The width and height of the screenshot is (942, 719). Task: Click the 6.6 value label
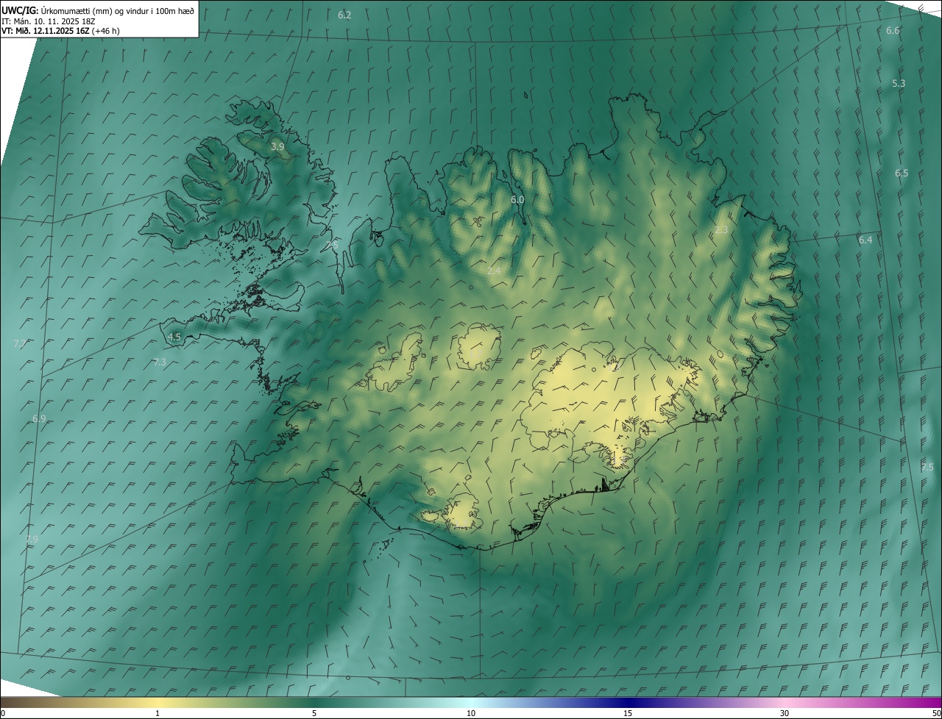click(x=893, y=31)
